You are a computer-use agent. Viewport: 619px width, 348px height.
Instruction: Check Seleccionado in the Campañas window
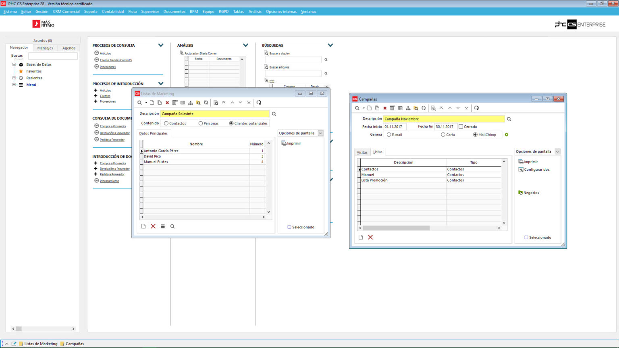point(526,238)
